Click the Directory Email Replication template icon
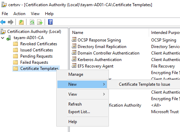 pyautogui.click(x=74, y=46)
